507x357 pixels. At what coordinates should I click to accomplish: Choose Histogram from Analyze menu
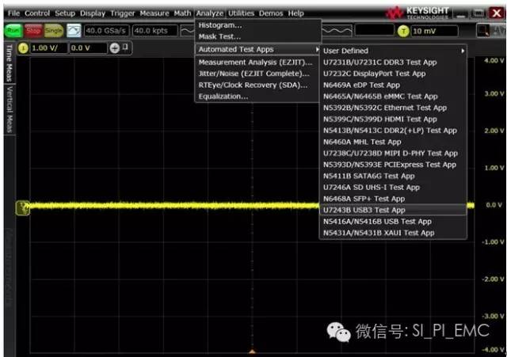coord(220,25)
